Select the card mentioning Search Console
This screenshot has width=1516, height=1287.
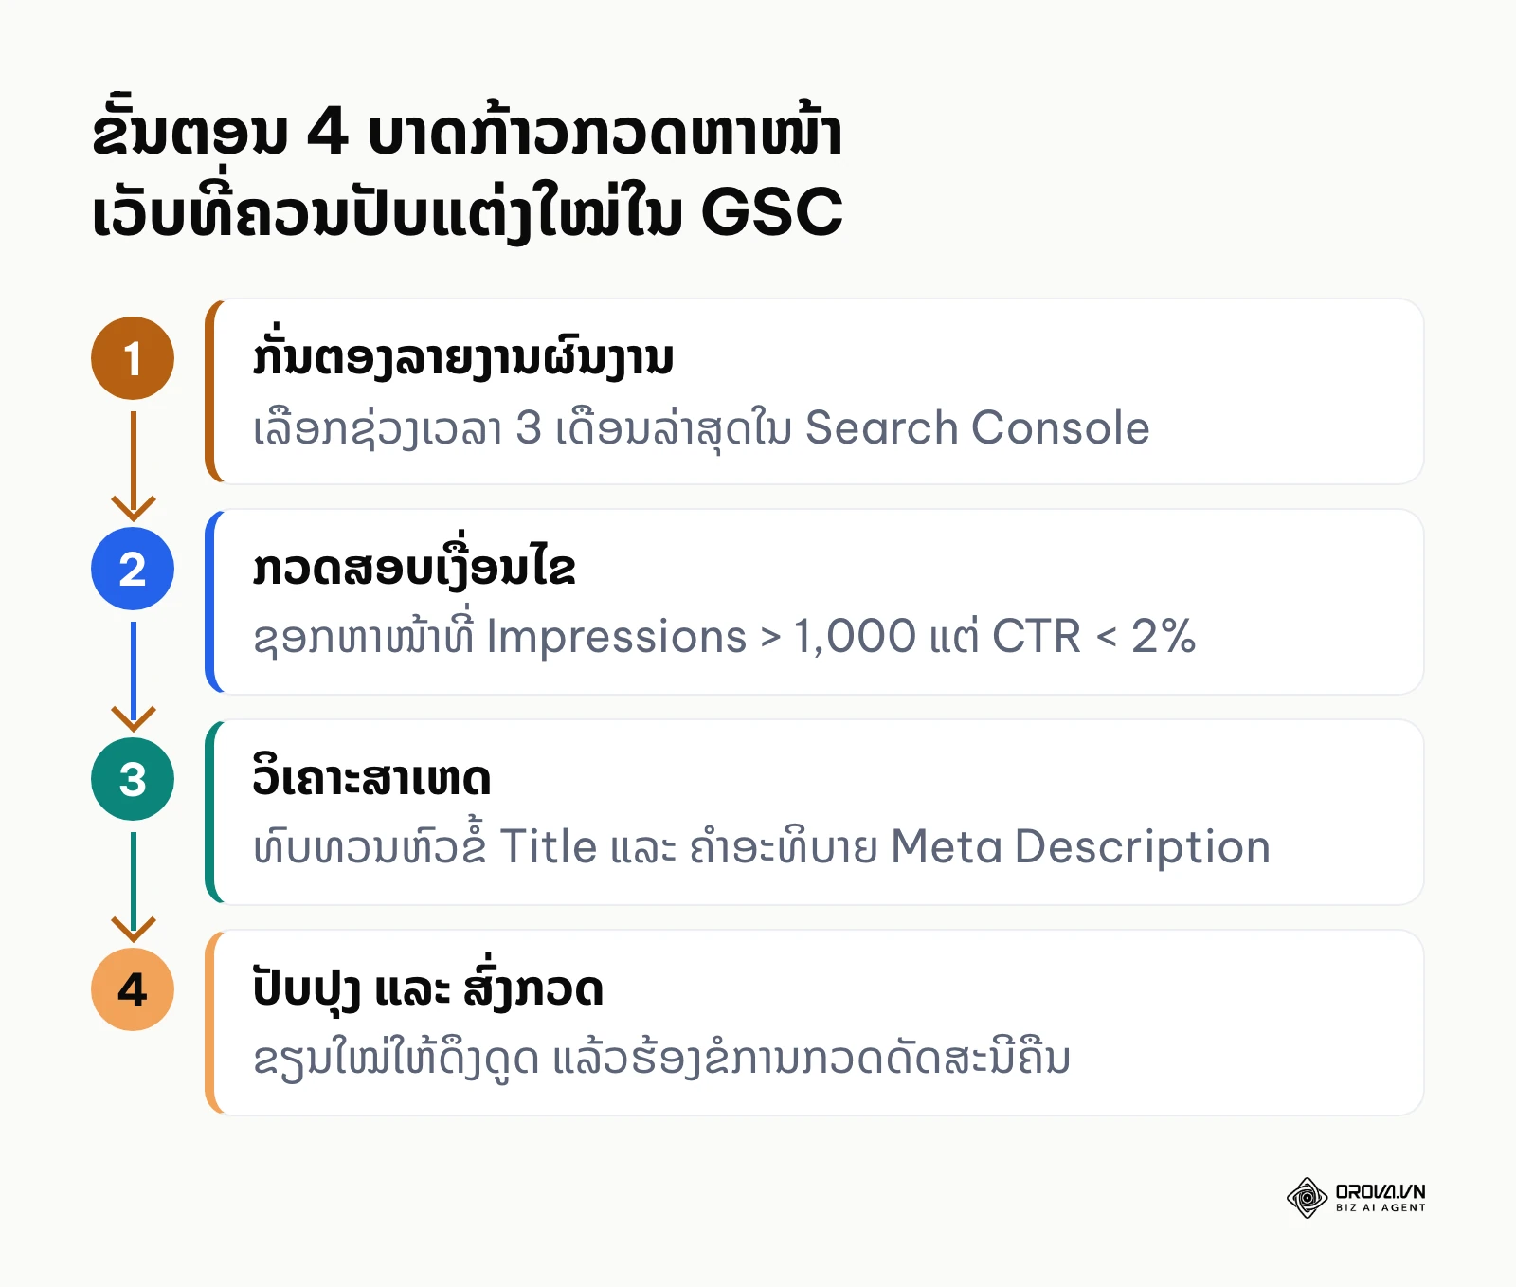(x=815, y=391)
